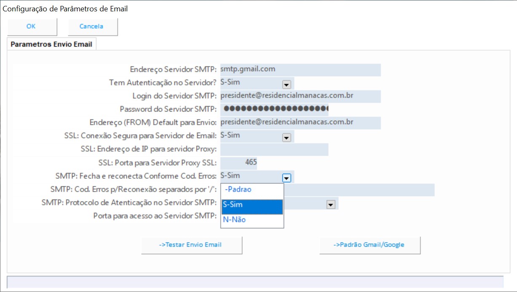517x292 pixels.
Task: Open the Protocolo de Atenticação dropdown arrow
Action: tap(331, 204)
